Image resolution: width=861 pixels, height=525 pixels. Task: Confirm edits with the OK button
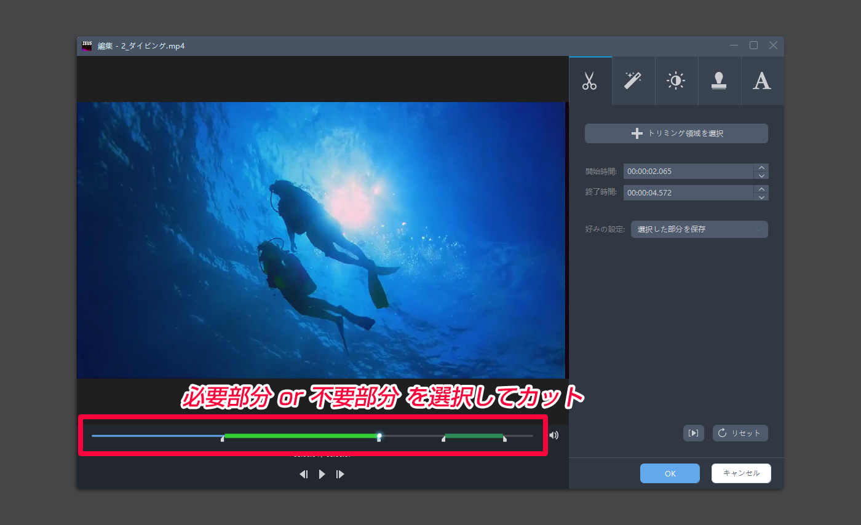[x=670, y=473]
